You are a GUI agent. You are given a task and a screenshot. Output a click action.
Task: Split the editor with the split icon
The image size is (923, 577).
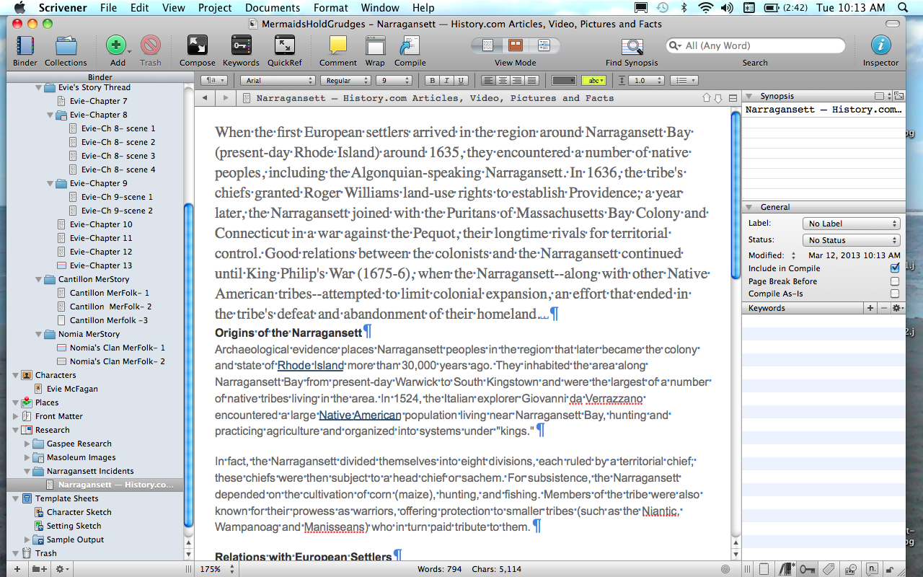(x=733, y=98)
